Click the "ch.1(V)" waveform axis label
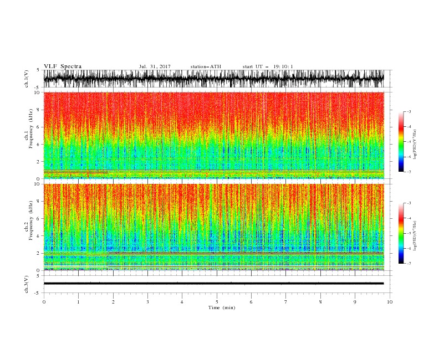439x339 pixels. point(27,79)
